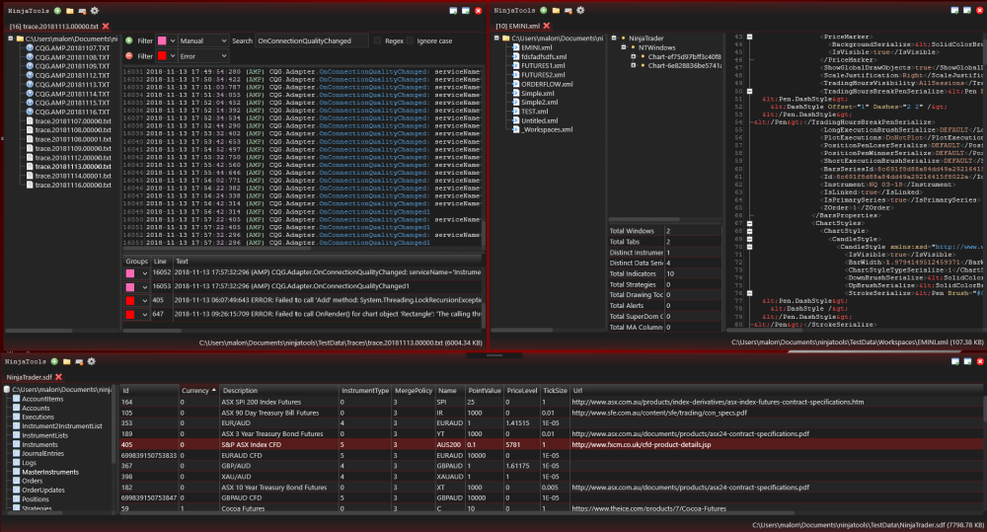Expand the Chart-ef75d97bff3c40f8 tree node
This screenshot has width=987, height=532.
[634, 58]
